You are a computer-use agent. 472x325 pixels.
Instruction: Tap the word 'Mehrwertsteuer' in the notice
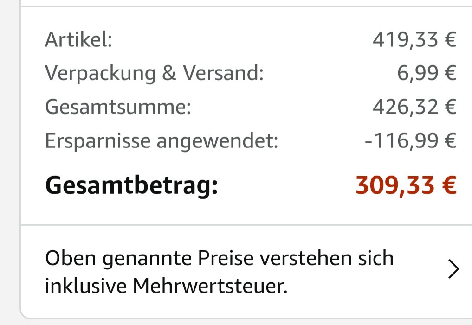click(x=210, y=286)
